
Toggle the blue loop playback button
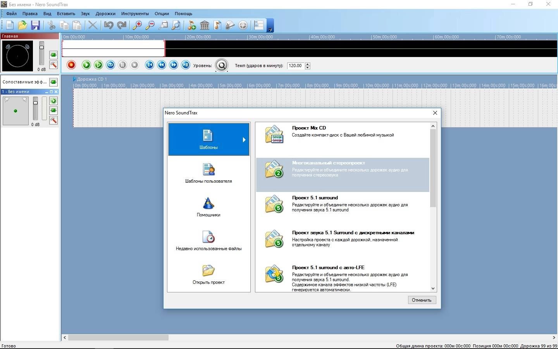(110, 65)
